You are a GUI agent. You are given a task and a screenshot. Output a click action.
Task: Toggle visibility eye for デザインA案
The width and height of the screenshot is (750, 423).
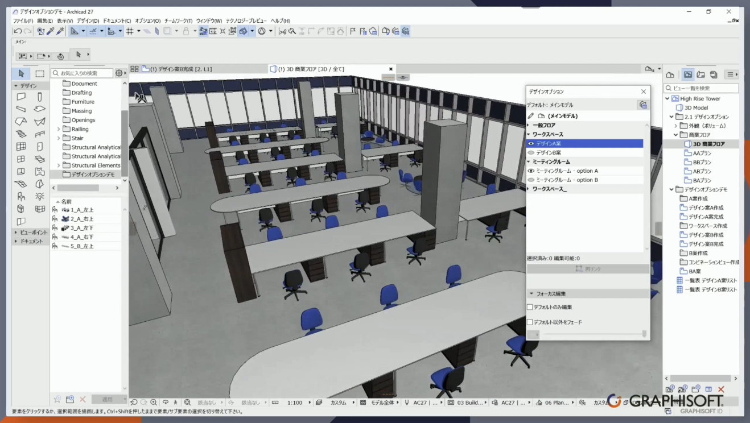531,144
